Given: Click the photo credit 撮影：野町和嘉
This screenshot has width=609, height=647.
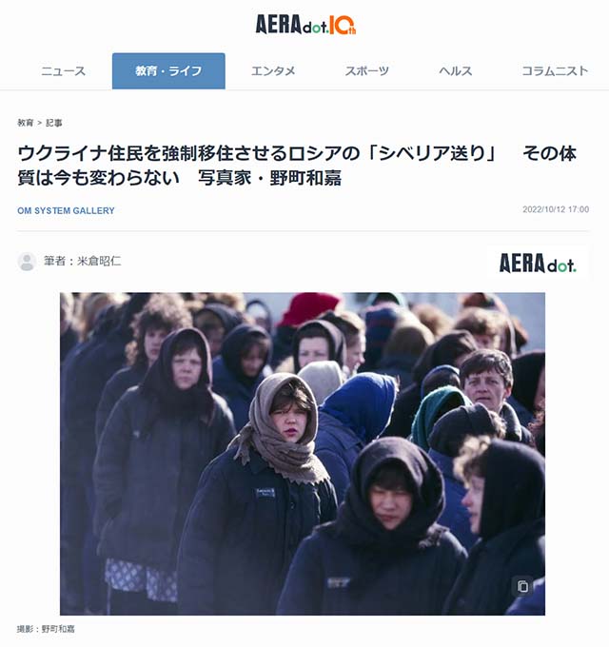Looking at the screenshot, I should pyautogui.click(x=46, y=629).
